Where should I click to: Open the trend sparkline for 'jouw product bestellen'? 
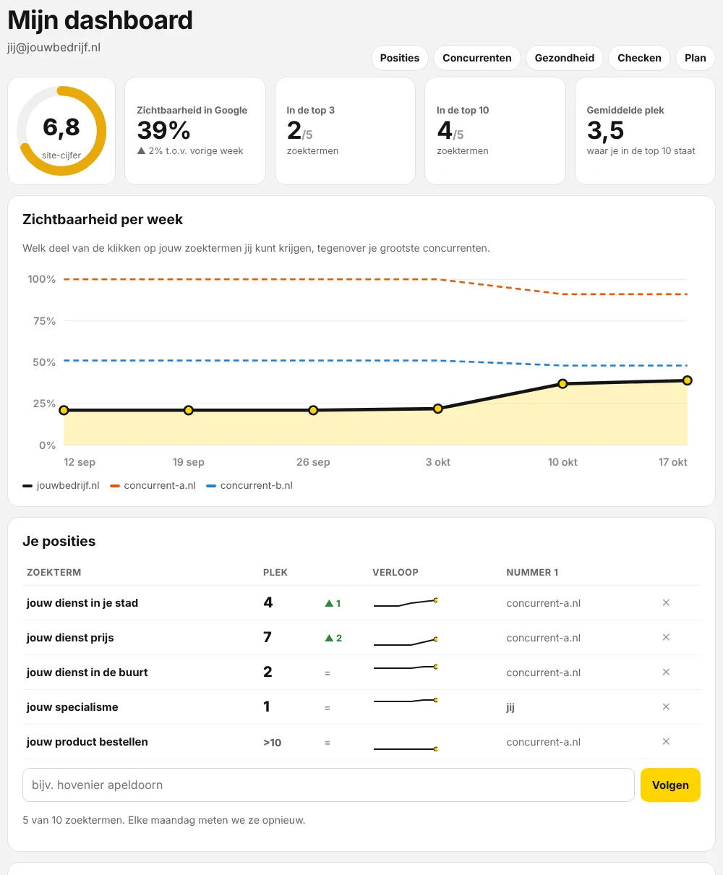point(406,749)
